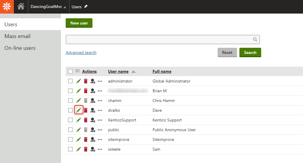Open the DancingGoatMvc site selector dropdown
Image resolution: width=303 pixels, height=163 pixels.
(x=48, y=7)
